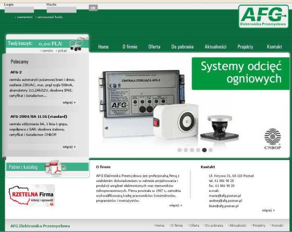
Task: Select the fourth slider dot
Action: coord(198,150)
